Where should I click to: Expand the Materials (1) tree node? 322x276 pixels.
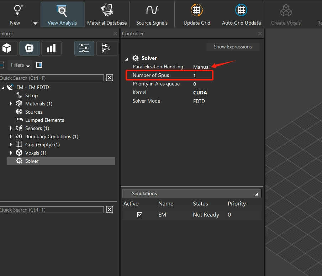[x=11, y=104]
